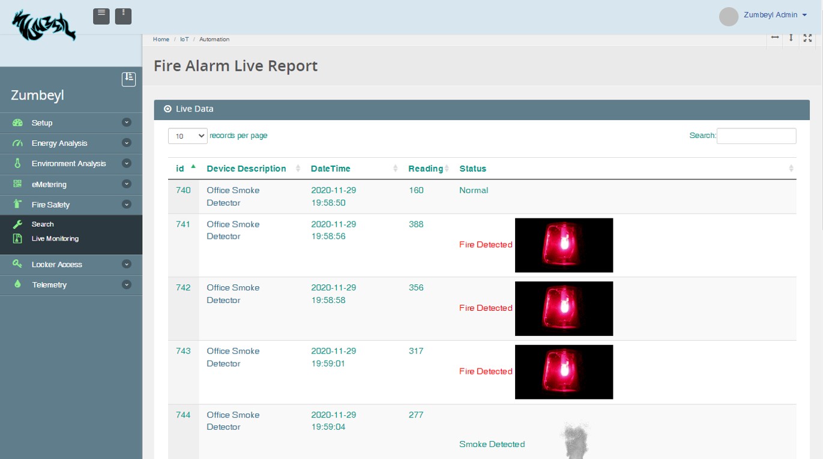
Task: Click the hamburger menu button in header
Action: [101, 16]
